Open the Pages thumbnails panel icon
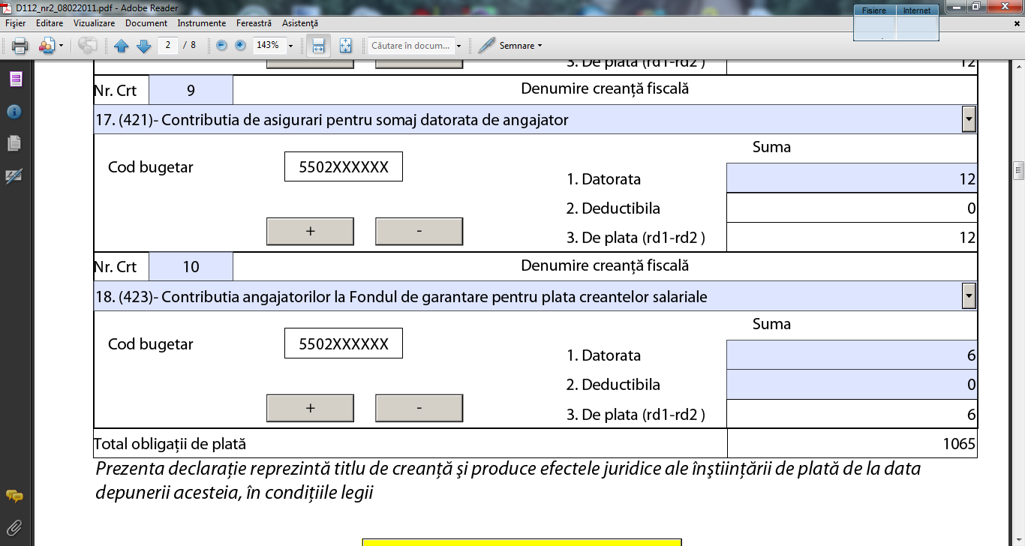Image resolution: width=1025 pixels, height=546 pixels. coord(16,79)
